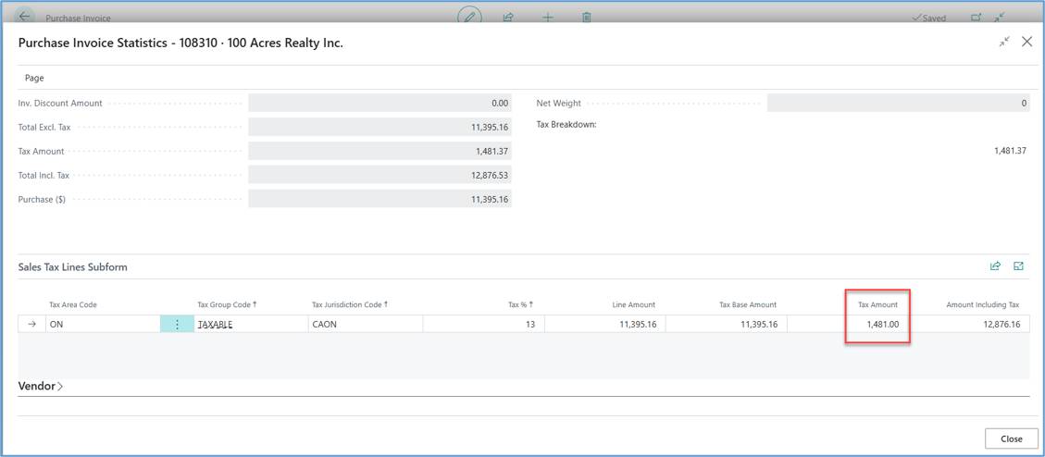Click the Tax Amount cell 1,481.00
Viewport: 1045px width, 457px height.
(848, 324)
